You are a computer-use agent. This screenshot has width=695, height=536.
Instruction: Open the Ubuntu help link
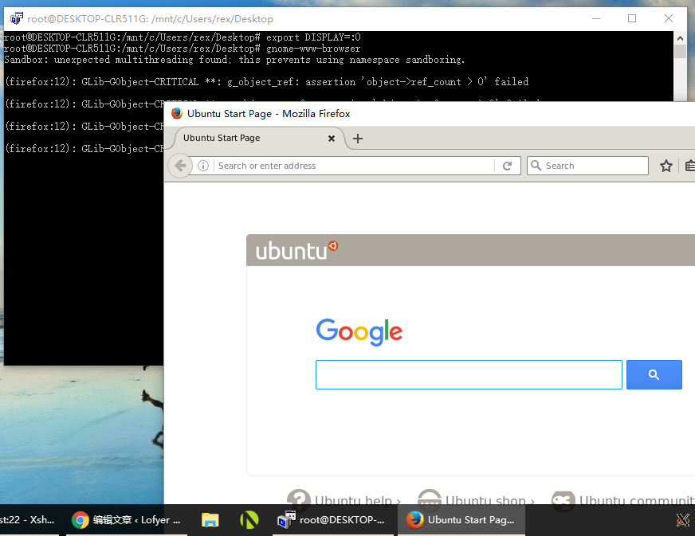pyautogui.click(x=344, y=500)
